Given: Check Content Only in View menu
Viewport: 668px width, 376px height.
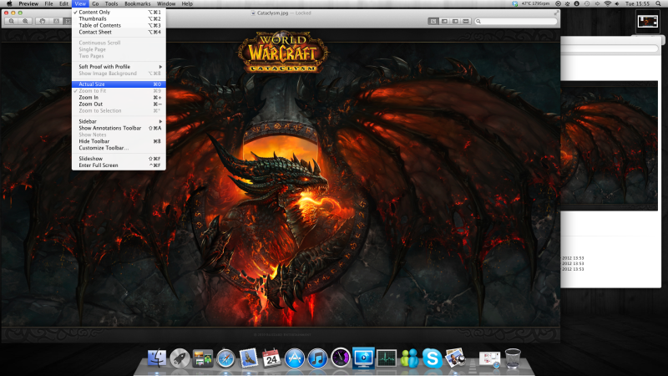Looking at the screenshot, I should click(x=119, y=12).
